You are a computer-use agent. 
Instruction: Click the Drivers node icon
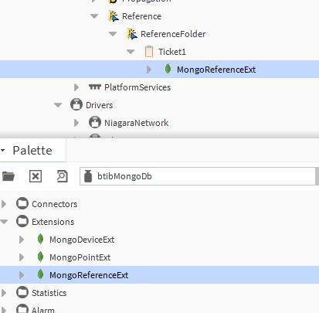click(76, 105)
